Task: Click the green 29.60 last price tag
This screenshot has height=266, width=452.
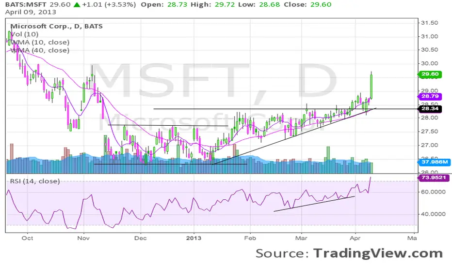Action: (430, 74)
